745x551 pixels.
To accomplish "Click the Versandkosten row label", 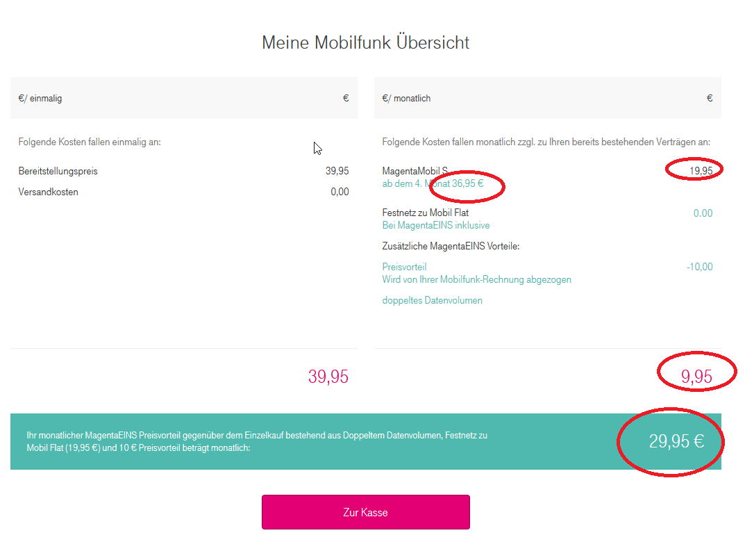I will click(x=48, y=192).
